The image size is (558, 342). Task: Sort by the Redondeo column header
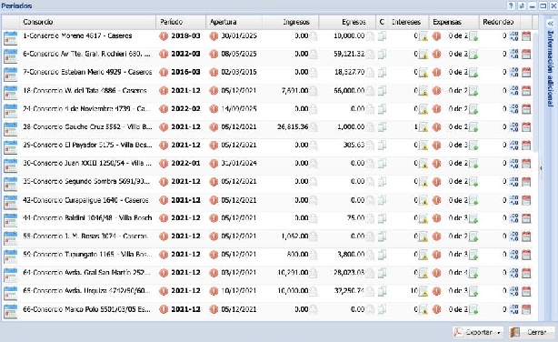coord(500,22)
